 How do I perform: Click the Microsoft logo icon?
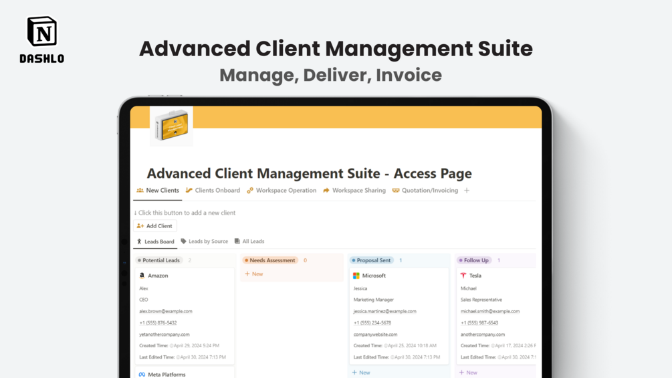(x=356, y=276)
